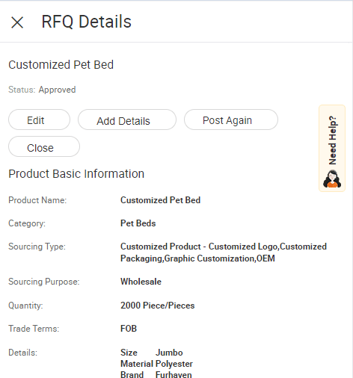Click the Approved status text
Image resolution: width=353 pixels, height=378 pixels.
point(57,90)
